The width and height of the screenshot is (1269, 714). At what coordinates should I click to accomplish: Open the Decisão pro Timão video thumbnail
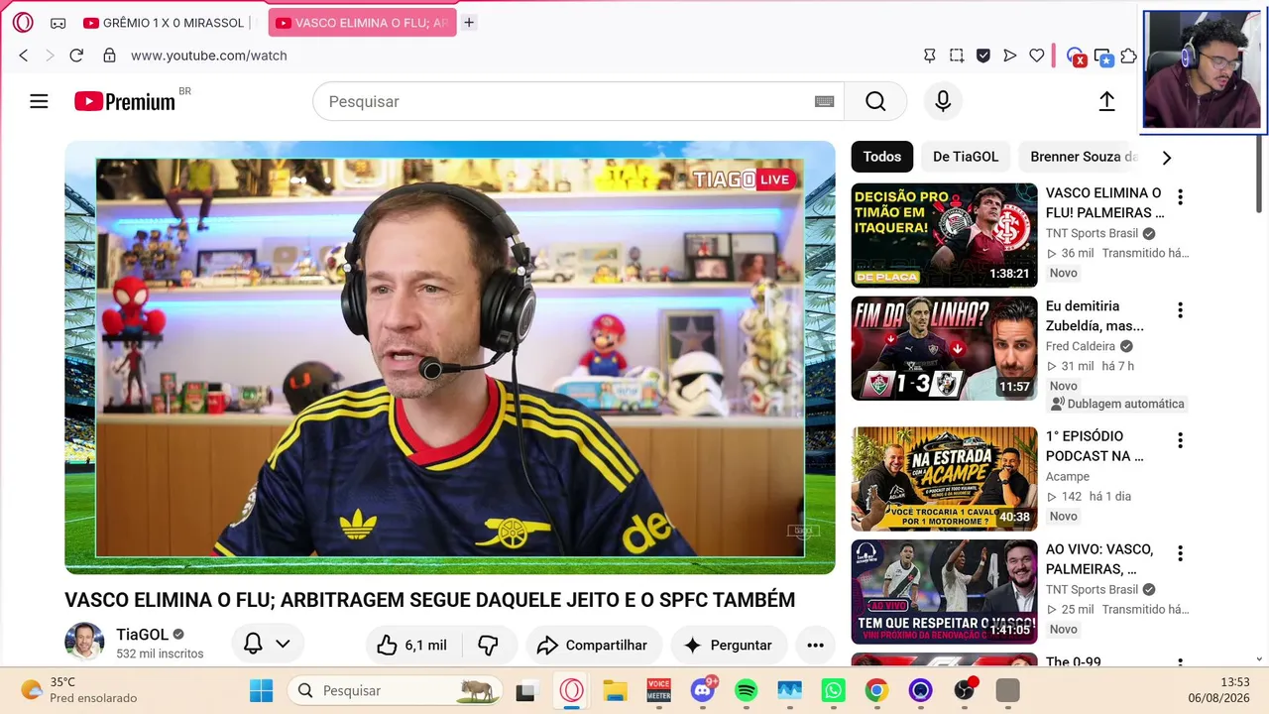[x=945, y=235]
